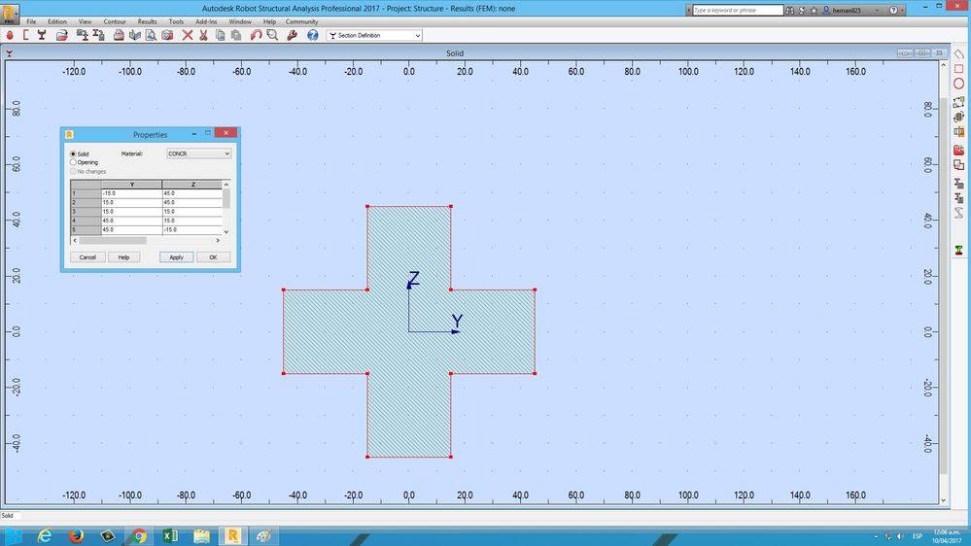
Task: Click the horizontal scrollbar in coordinates table
Action: point(146,240)
